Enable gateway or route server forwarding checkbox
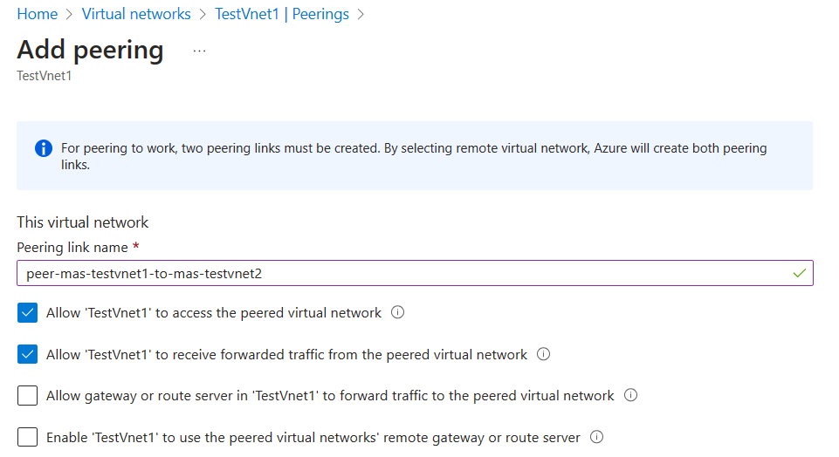 tap(28, 396)
